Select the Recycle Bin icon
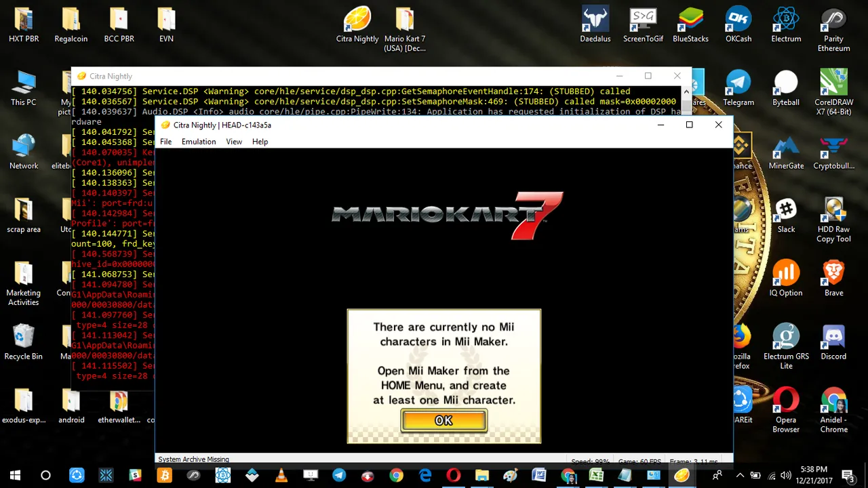This screenshot has height=488, width=868. tap(24, 342)
